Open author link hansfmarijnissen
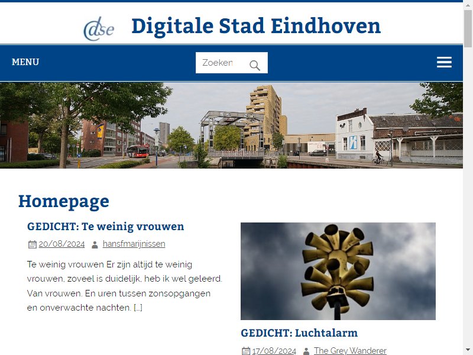Screen dimensions: 473x355 click(x=134, y=244)
